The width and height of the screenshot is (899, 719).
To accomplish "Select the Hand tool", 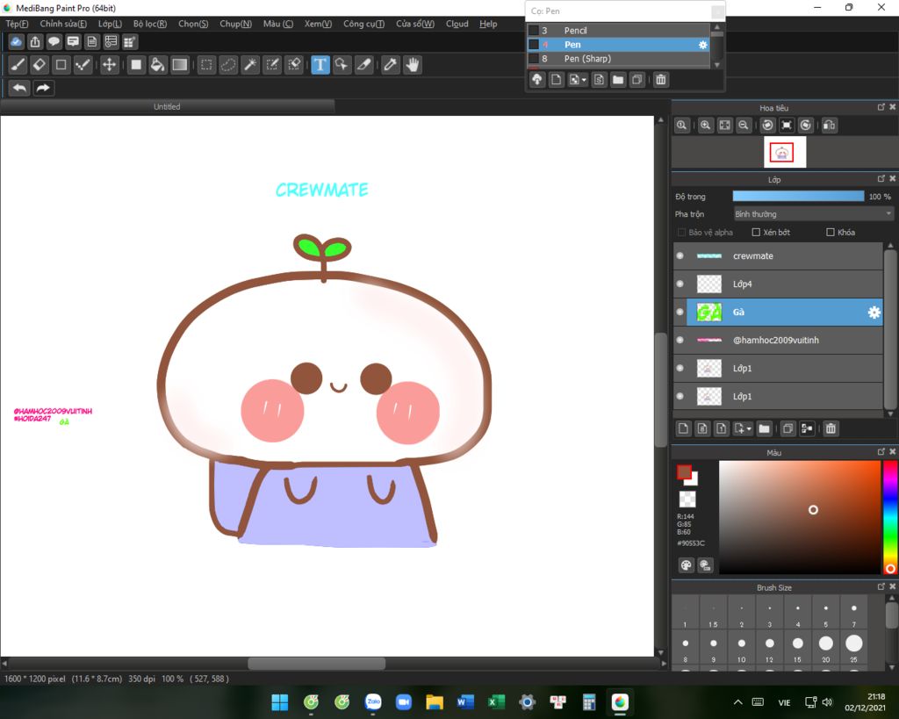I will 413,65.
